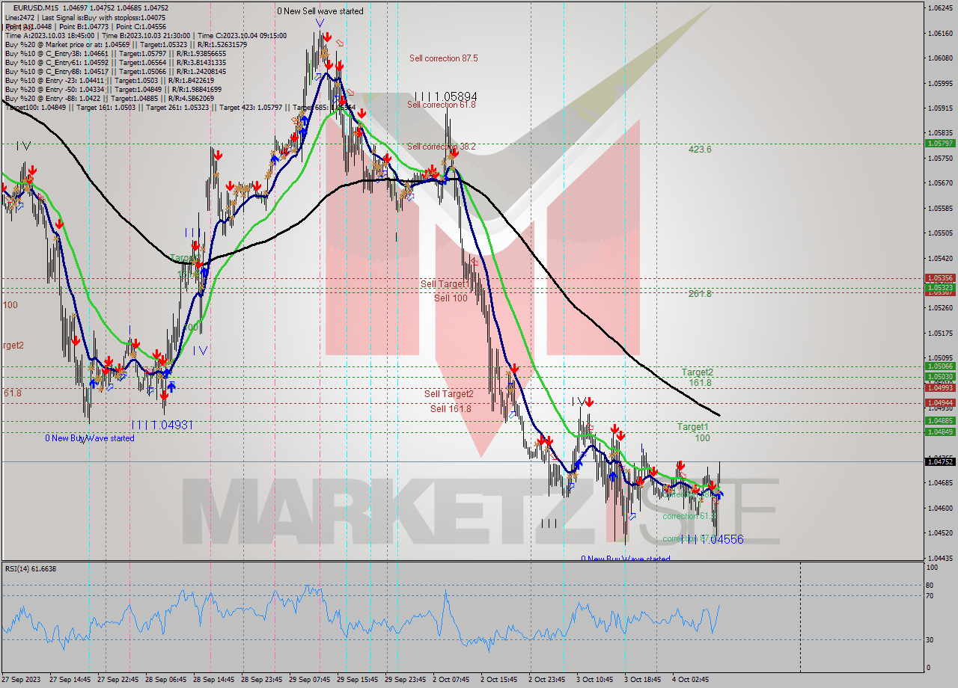The width and height of the screenshot is (958, 688).
Task: Click the red 1.04944 price tag
Action: click(939, 402)
